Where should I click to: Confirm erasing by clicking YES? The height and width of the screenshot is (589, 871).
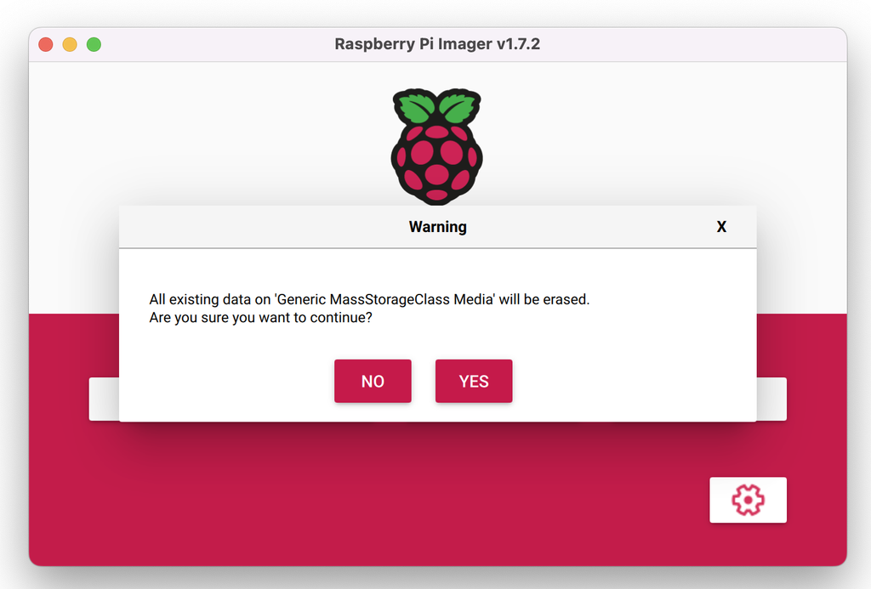click(474, 381)
